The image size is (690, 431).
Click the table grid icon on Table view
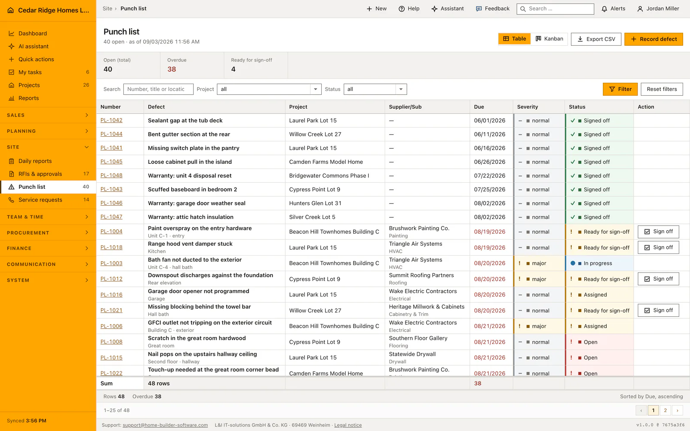506,39
